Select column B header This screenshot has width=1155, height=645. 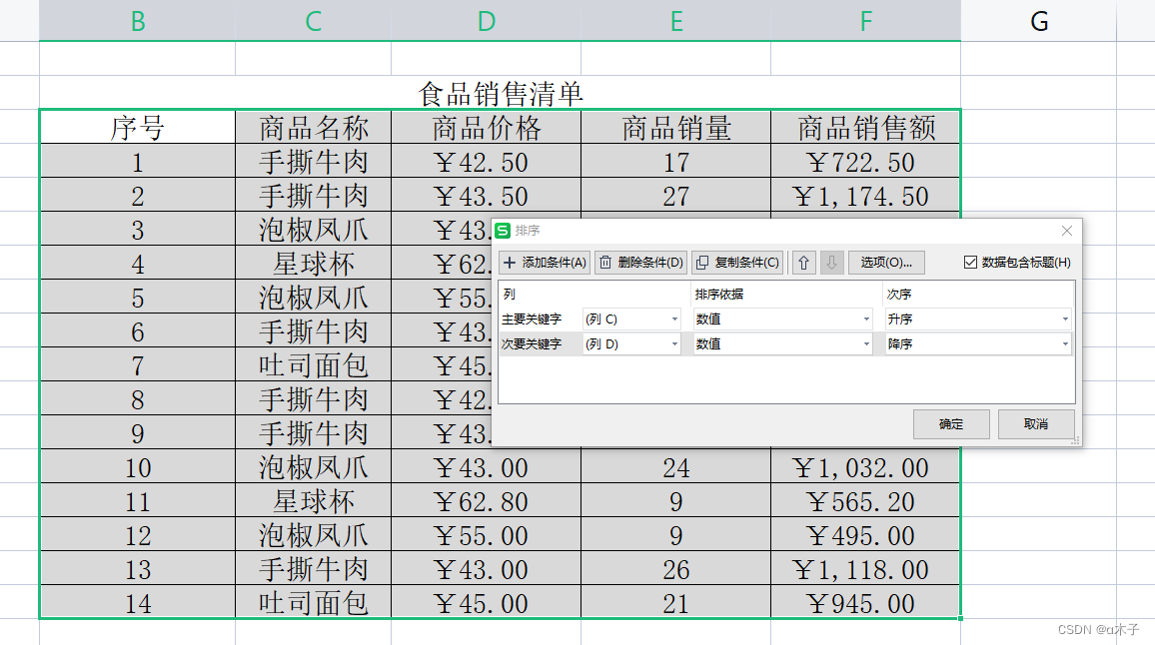(x=138, y=21)
